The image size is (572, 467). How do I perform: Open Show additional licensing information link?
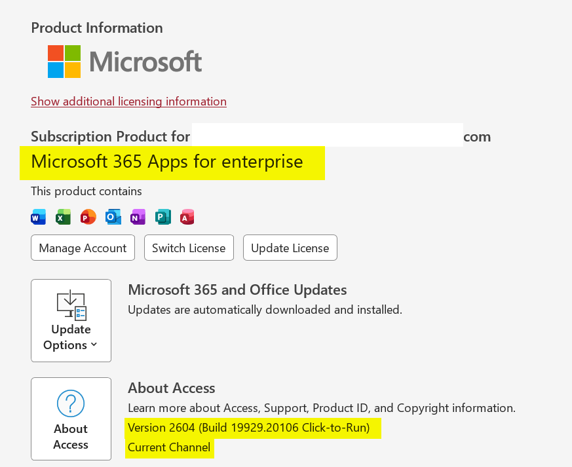click(x=128, y=102)
